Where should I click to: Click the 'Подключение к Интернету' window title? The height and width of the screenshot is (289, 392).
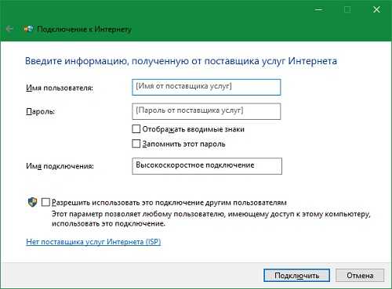(x=84, y=29)
